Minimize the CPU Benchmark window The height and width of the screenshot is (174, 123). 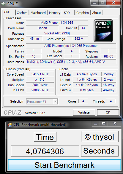point(96,123)
